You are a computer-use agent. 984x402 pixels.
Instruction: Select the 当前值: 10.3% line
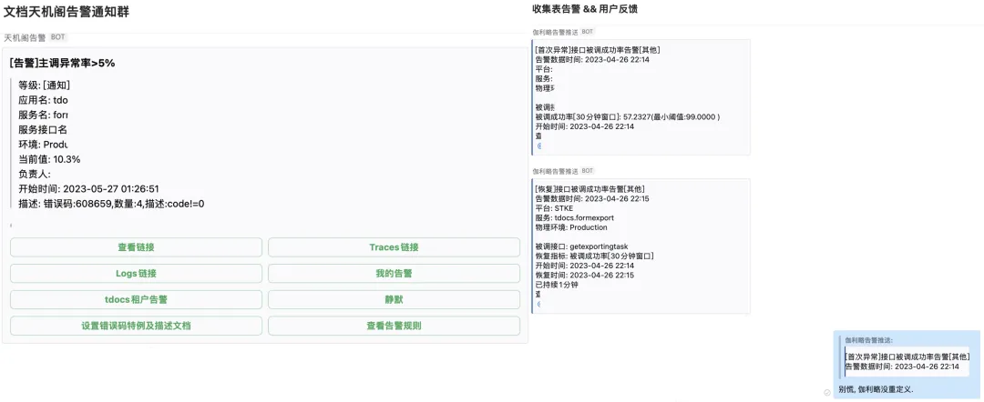coord(49,159)
